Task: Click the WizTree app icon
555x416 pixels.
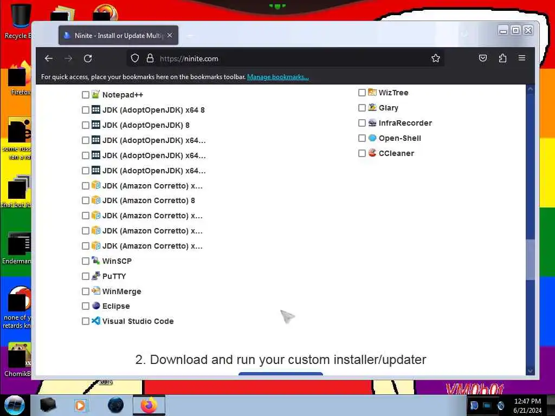Action: click(372, 92)
